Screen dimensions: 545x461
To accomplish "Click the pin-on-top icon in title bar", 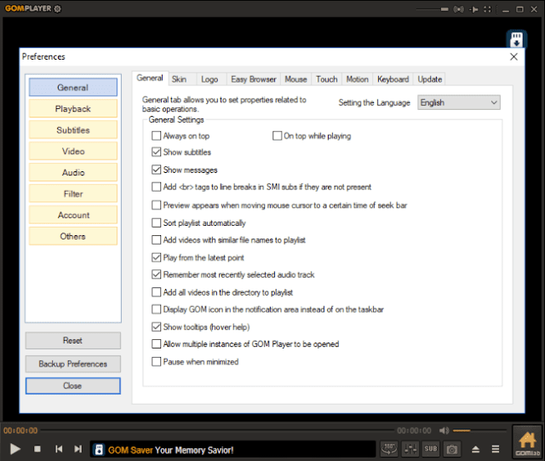I will click(473, 9).
